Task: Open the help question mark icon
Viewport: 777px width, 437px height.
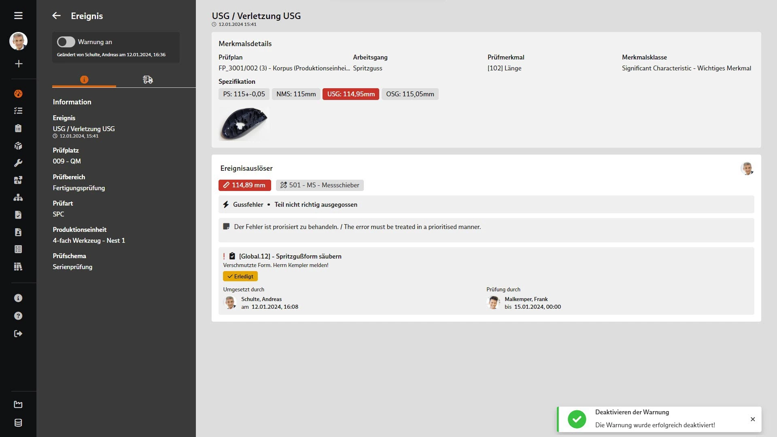Action: point(18,316)
